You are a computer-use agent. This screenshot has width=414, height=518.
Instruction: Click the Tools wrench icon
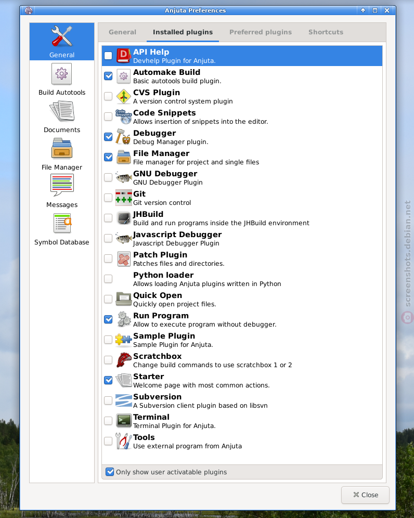tap(124, 441)
